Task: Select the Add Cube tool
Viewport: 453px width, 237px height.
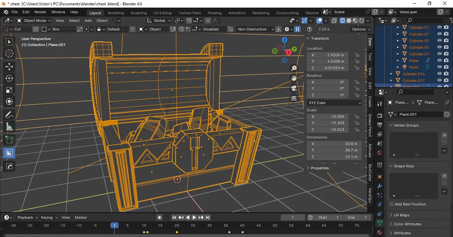Action: (9, 140)
